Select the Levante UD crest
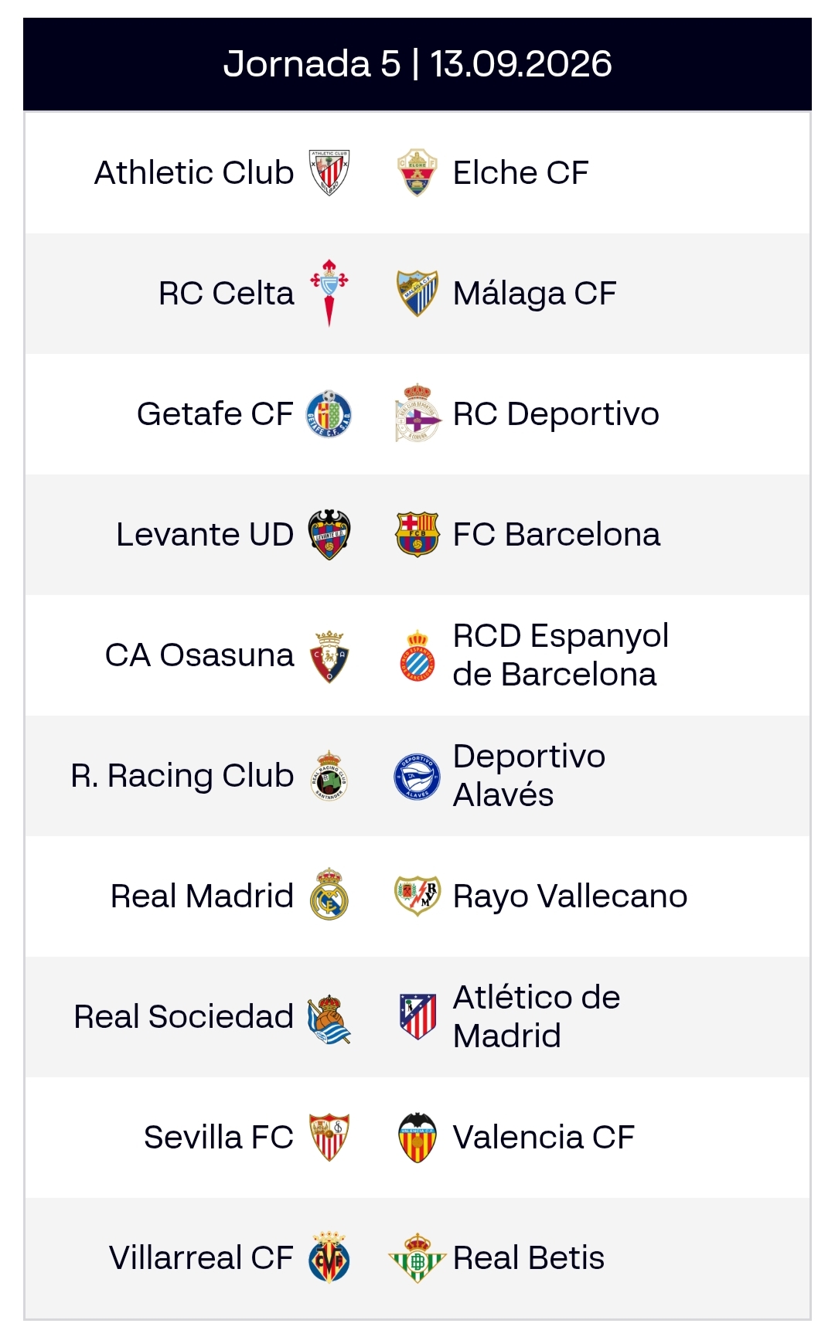This screenshot has height=1344, width=835. (329, 534)
